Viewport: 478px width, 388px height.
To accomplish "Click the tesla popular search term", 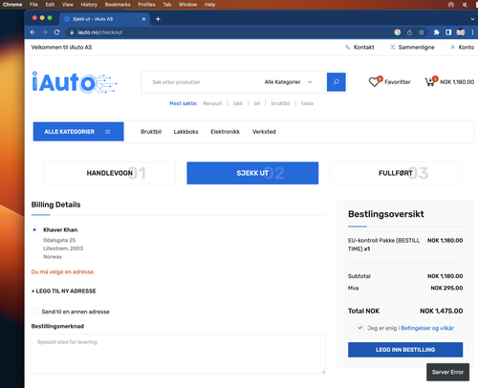I will point(307,103).
